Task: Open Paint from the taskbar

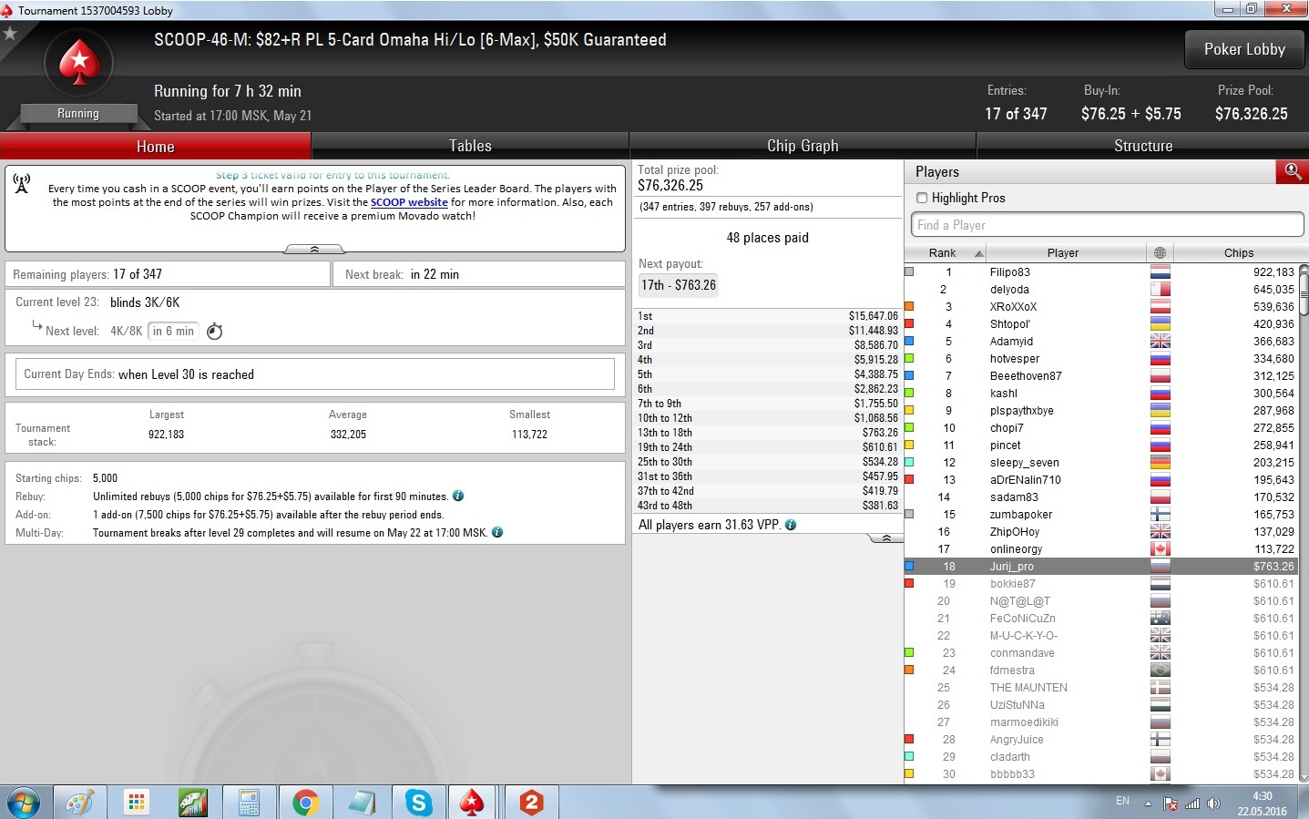Action: [x=80, y=803]
